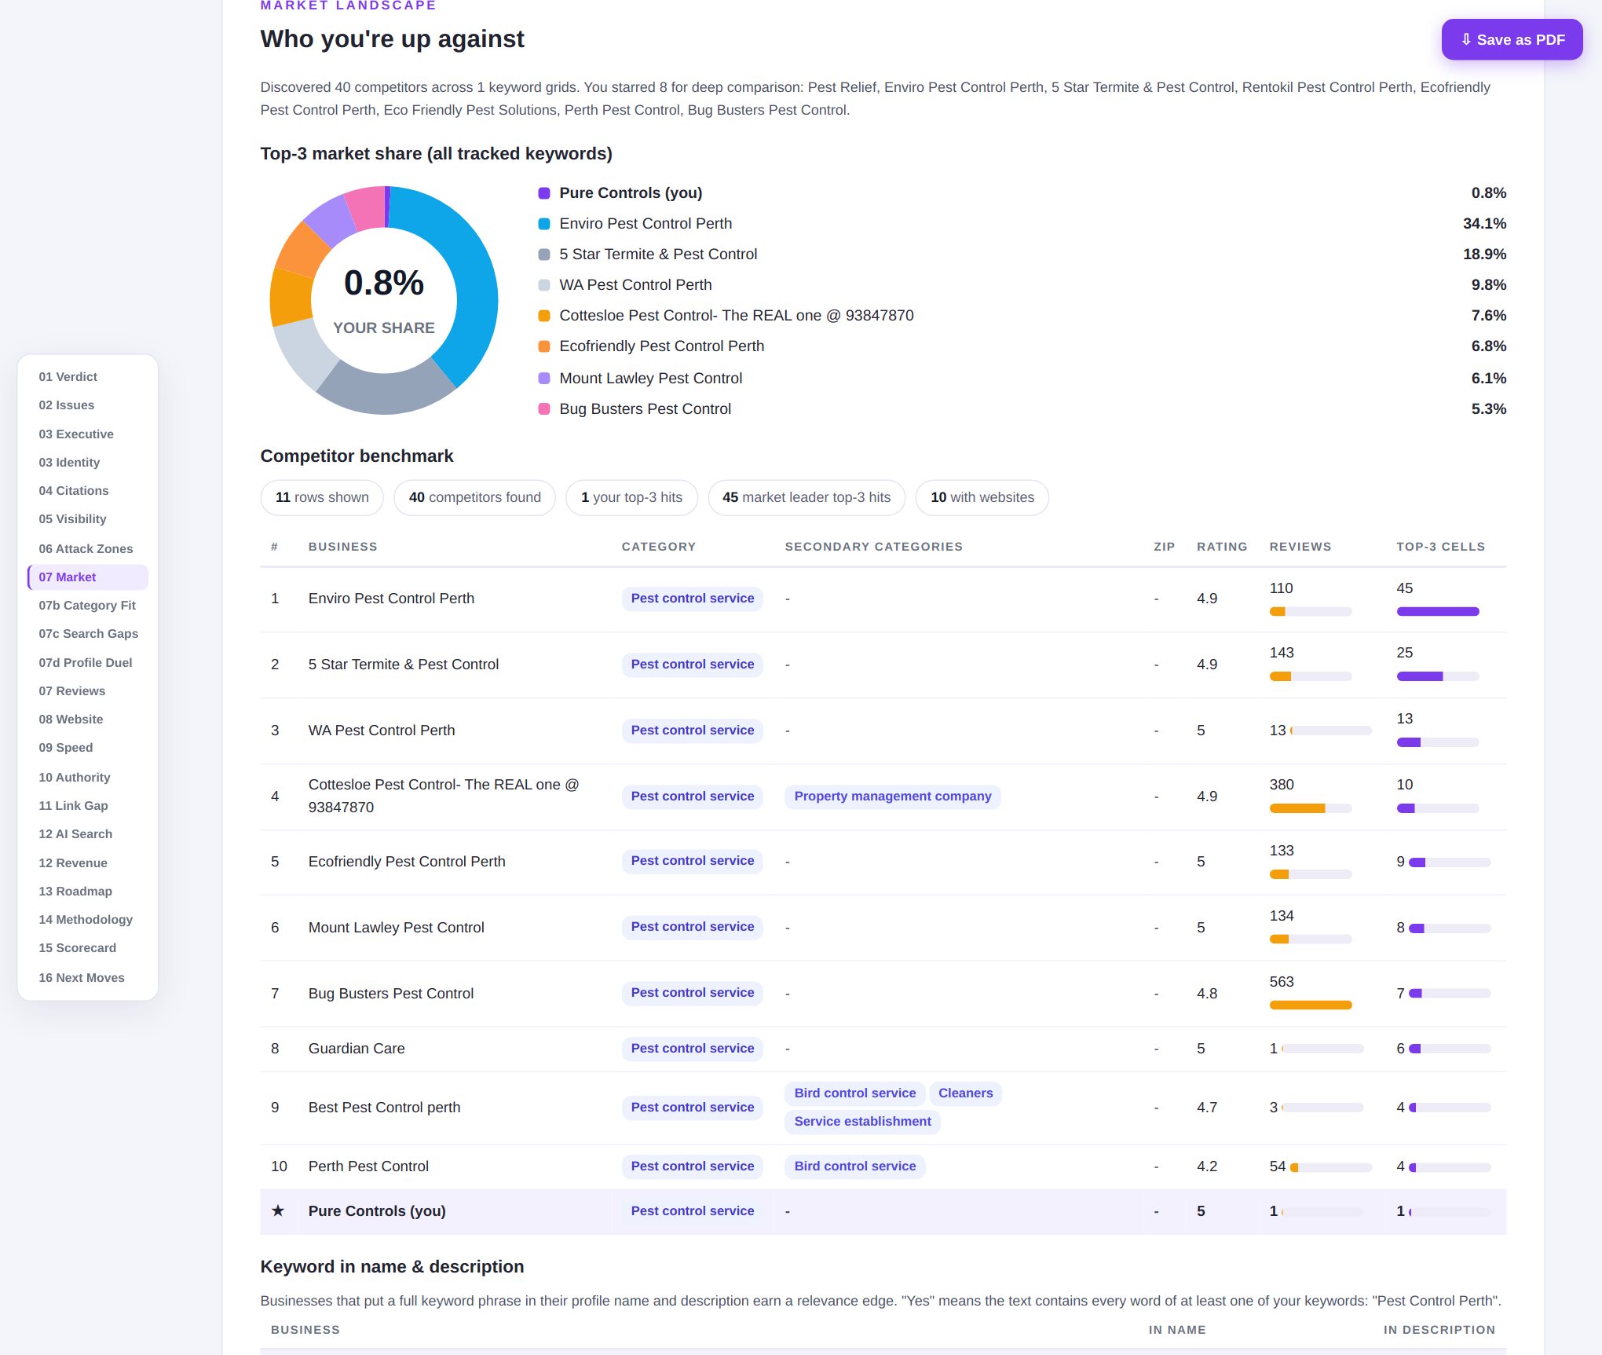Click Enviro Pest Control's 45 top-3 cells bar
The width and height of the screenshot is (1602, 1355).
point(1437,612)
